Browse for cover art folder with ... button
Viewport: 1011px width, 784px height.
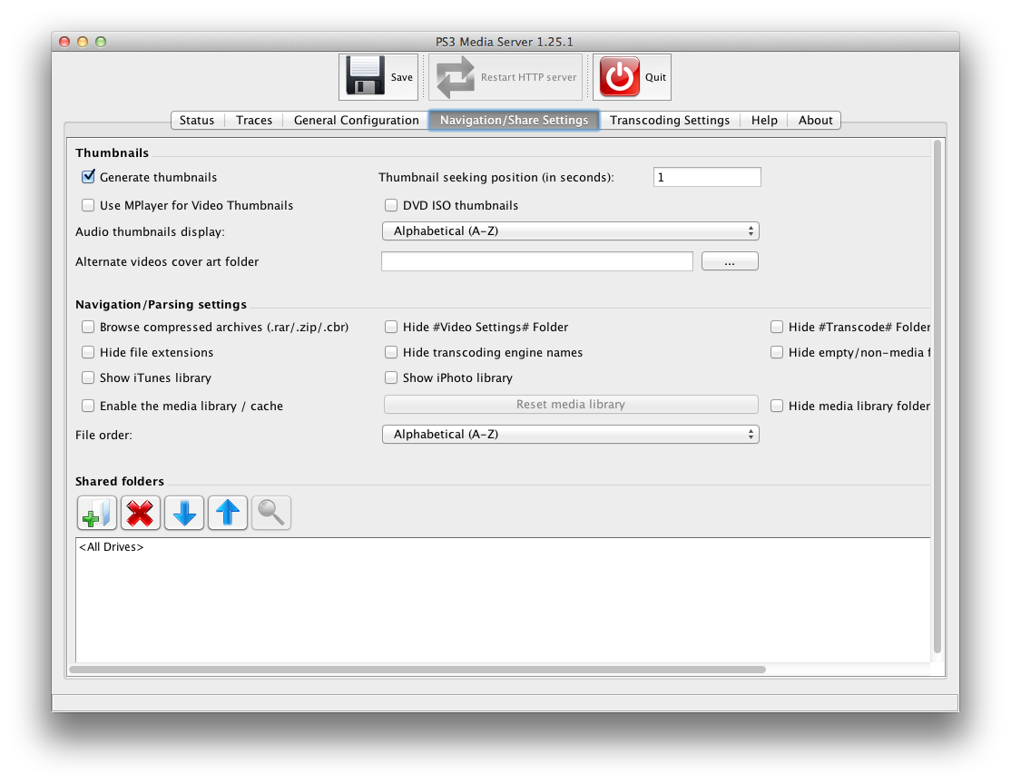pyautogui.click(x=730, y=261)
